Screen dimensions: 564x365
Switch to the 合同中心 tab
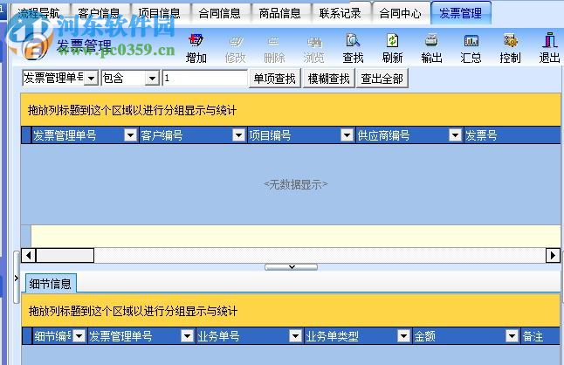401,13
